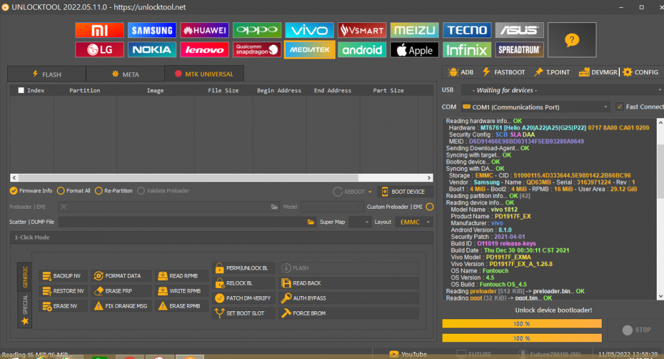The image size is (664, 359).
Task: Select the Firmware Info radio option
Action: [31, 191]
